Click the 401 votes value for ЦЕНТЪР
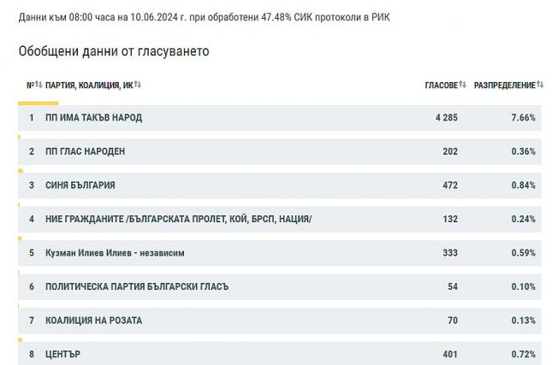Screen dimensions: 552x365 [450, 354]
